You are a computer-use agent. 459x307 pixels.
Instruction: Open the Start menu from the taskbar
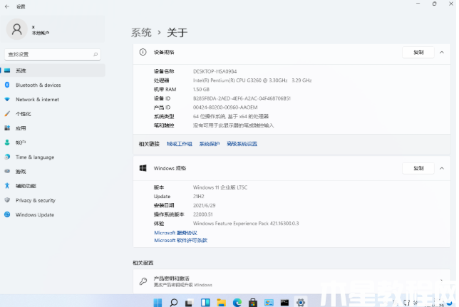point(158,302)
